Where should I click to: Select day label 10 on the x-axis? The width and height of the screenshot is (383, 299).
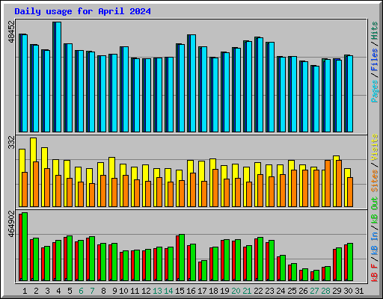point(123,291)
